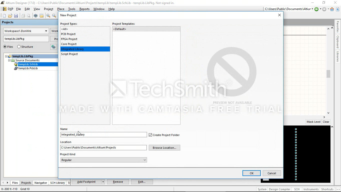Uncheck the Create Project Folder checkbox

click(150, 135)
